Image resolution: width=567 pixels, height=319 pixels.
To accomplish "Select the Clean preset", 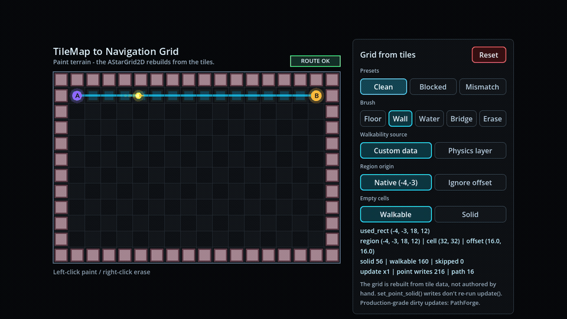I will point(383,87).
